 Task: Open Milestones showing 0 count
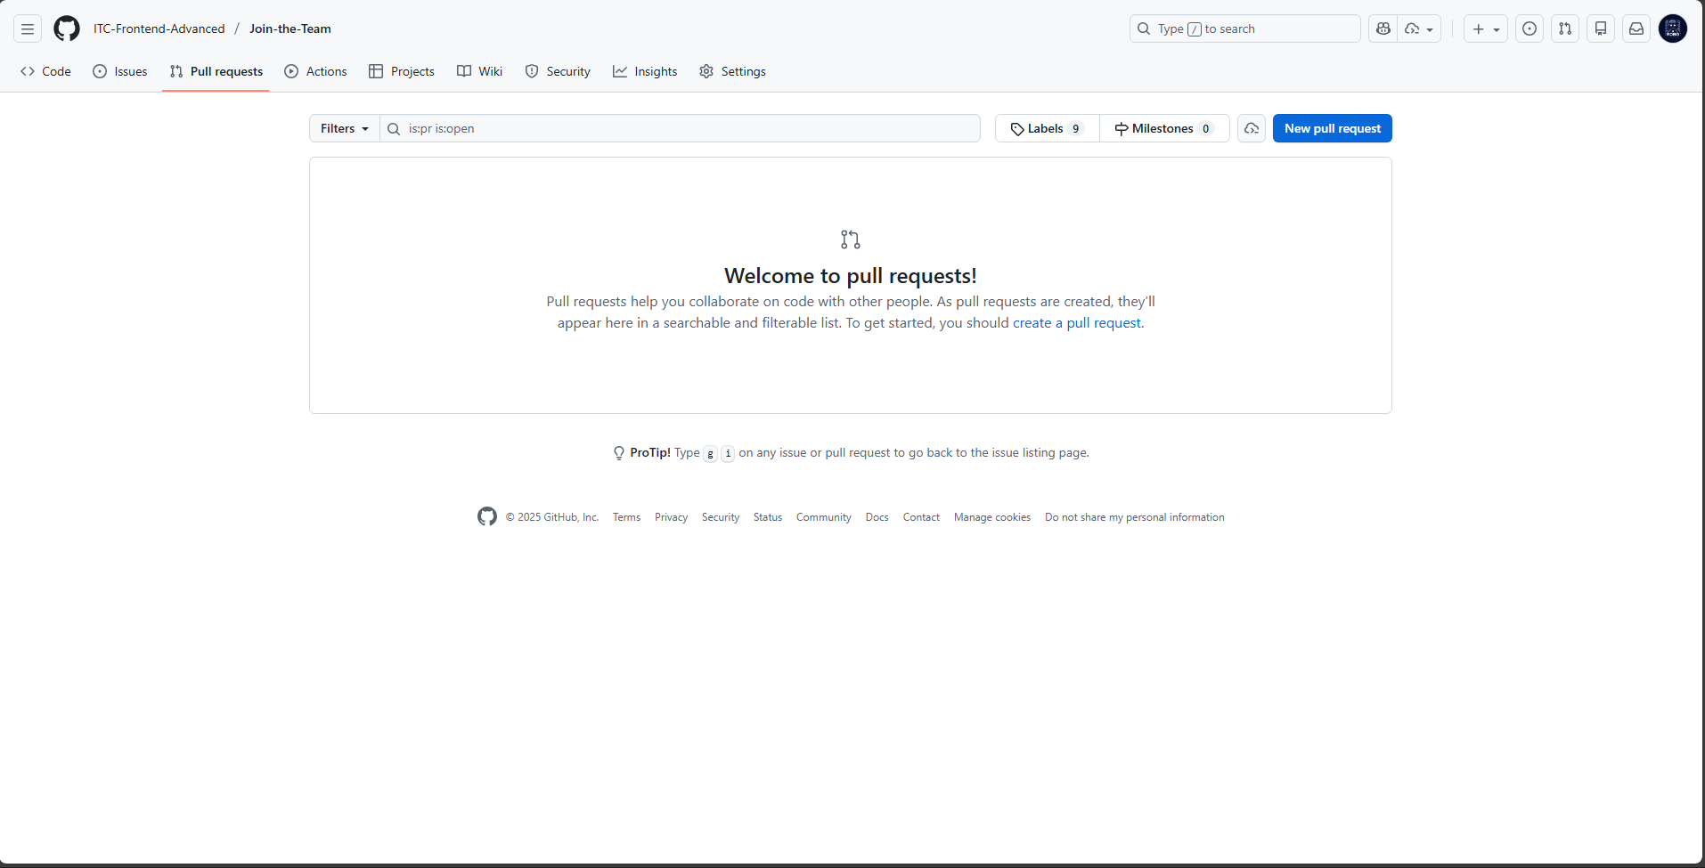(x=1164, y=128)
